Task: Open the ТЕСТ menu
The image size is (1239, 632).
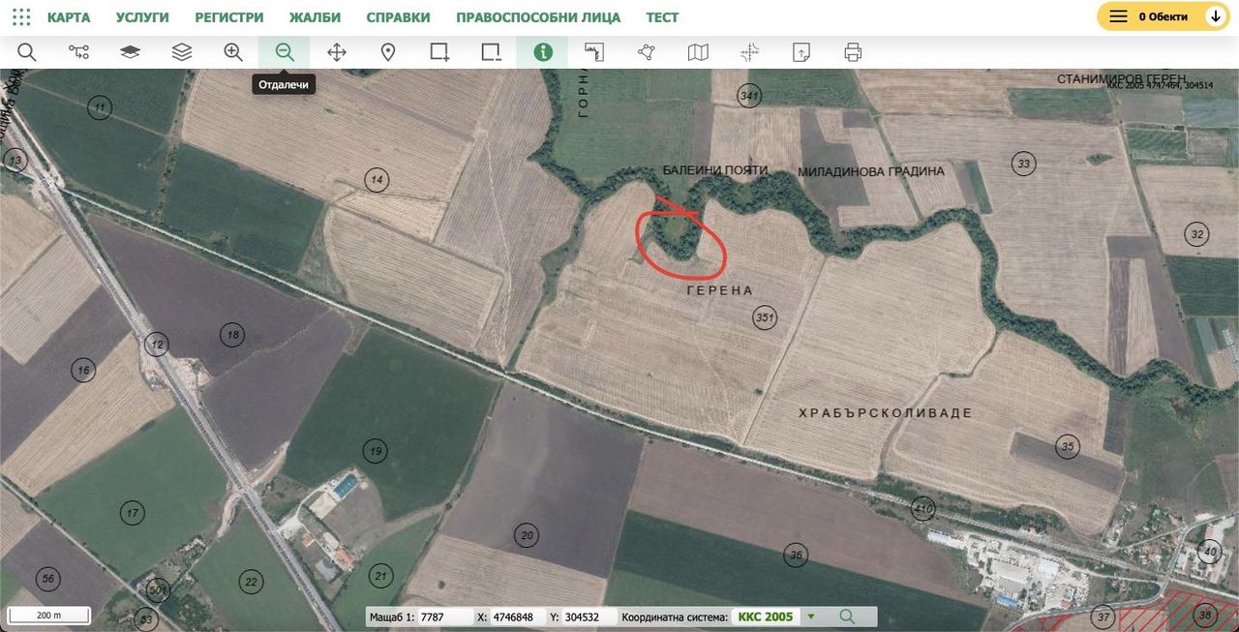Action: [x=662, y=17]
